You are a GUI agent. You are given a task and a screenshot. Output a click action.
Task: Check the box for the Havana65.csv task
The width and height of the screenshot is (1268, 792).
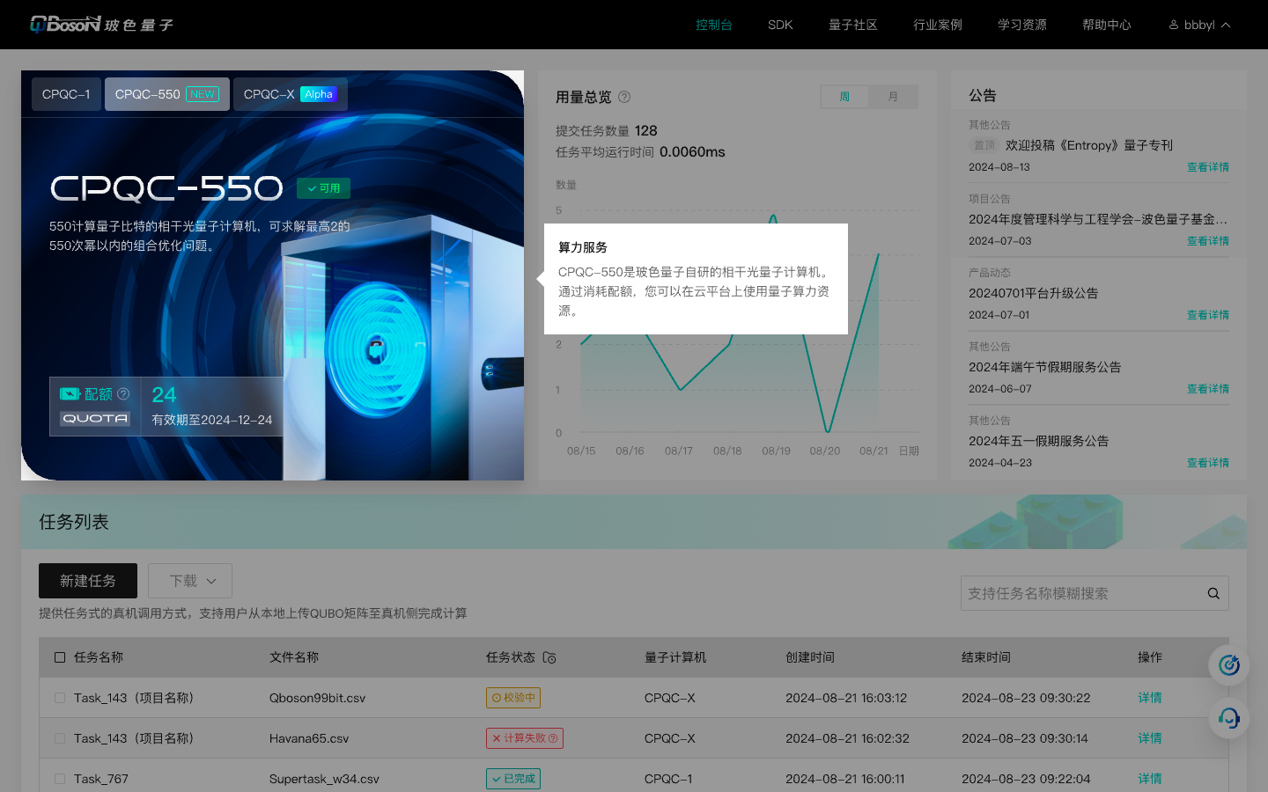(60, 738)
